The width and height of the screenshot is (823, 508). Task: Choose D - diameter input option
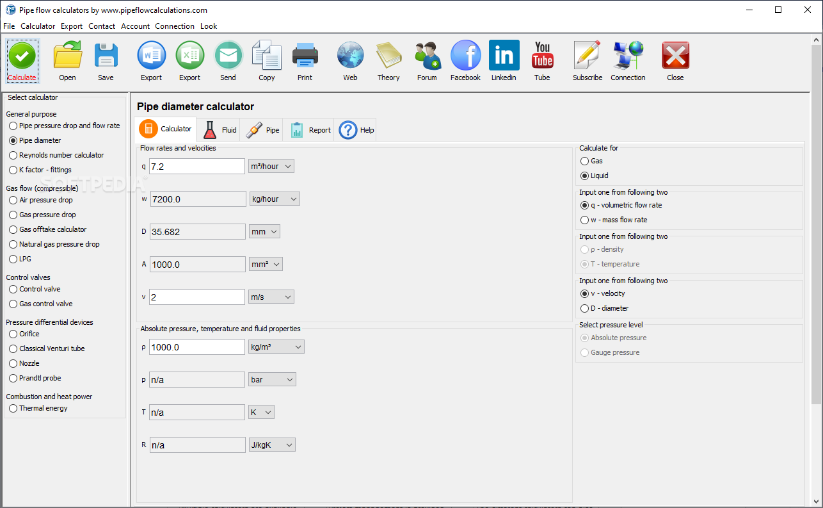click(604, 308)
